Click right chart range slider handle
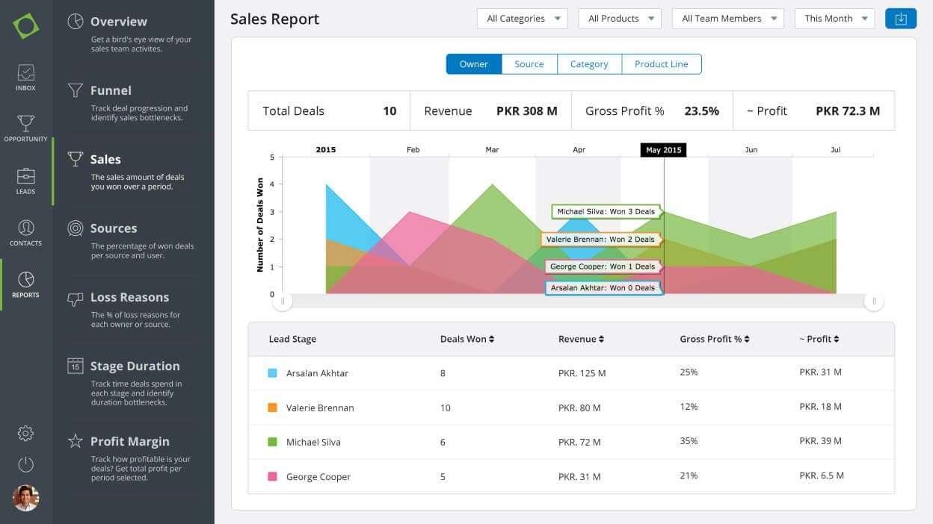933x524 pixels. point(874,302)
